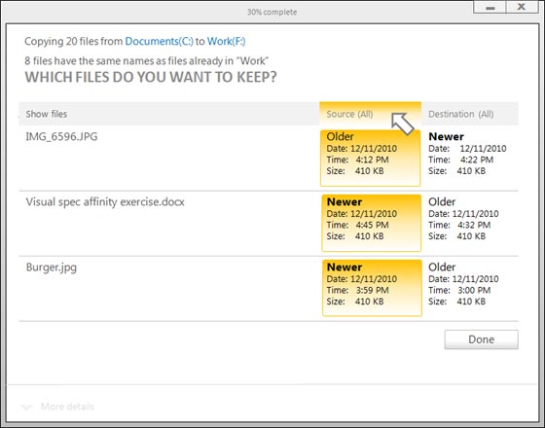
Task: Select the Destination (All) column header
Action: pyautogui.click(x=470, y=114)
